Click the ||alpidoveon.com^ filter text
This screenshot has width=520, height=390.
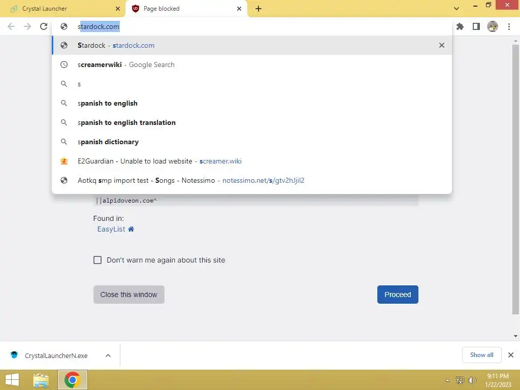[126, 201]
